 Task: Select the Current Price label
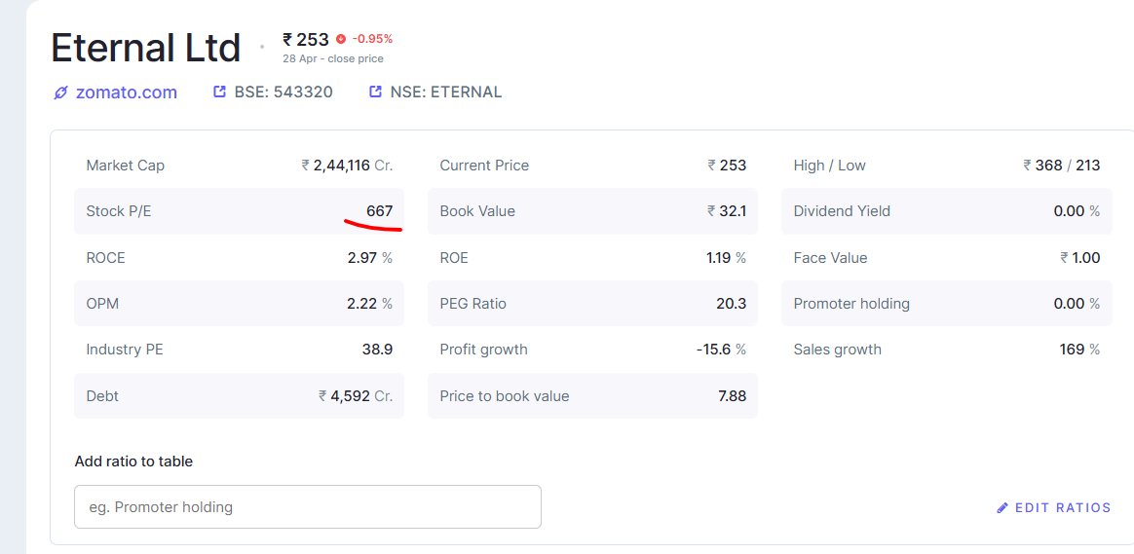[x=484, y=165]
